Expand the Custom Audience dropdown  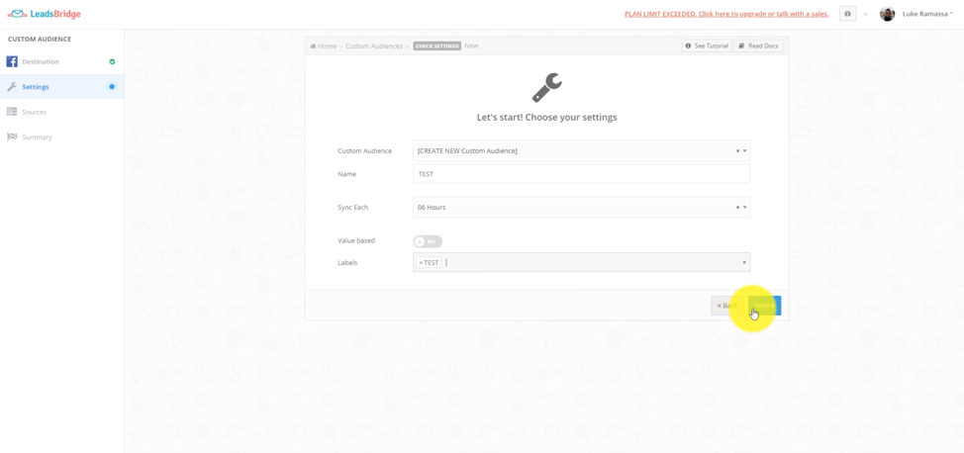[x=744, y=151]
